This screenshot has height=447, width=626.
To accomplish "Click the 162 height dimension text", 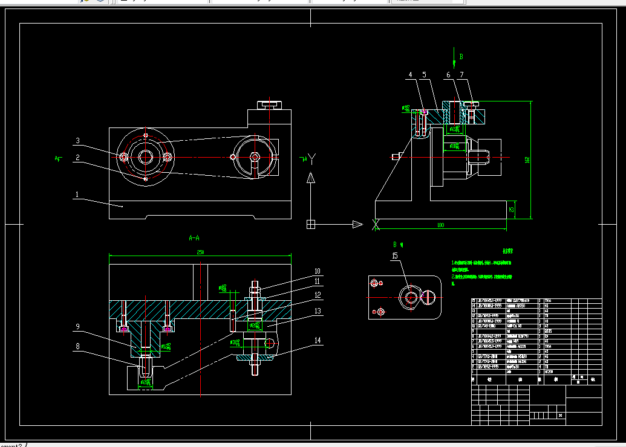I will click(527, 160).
